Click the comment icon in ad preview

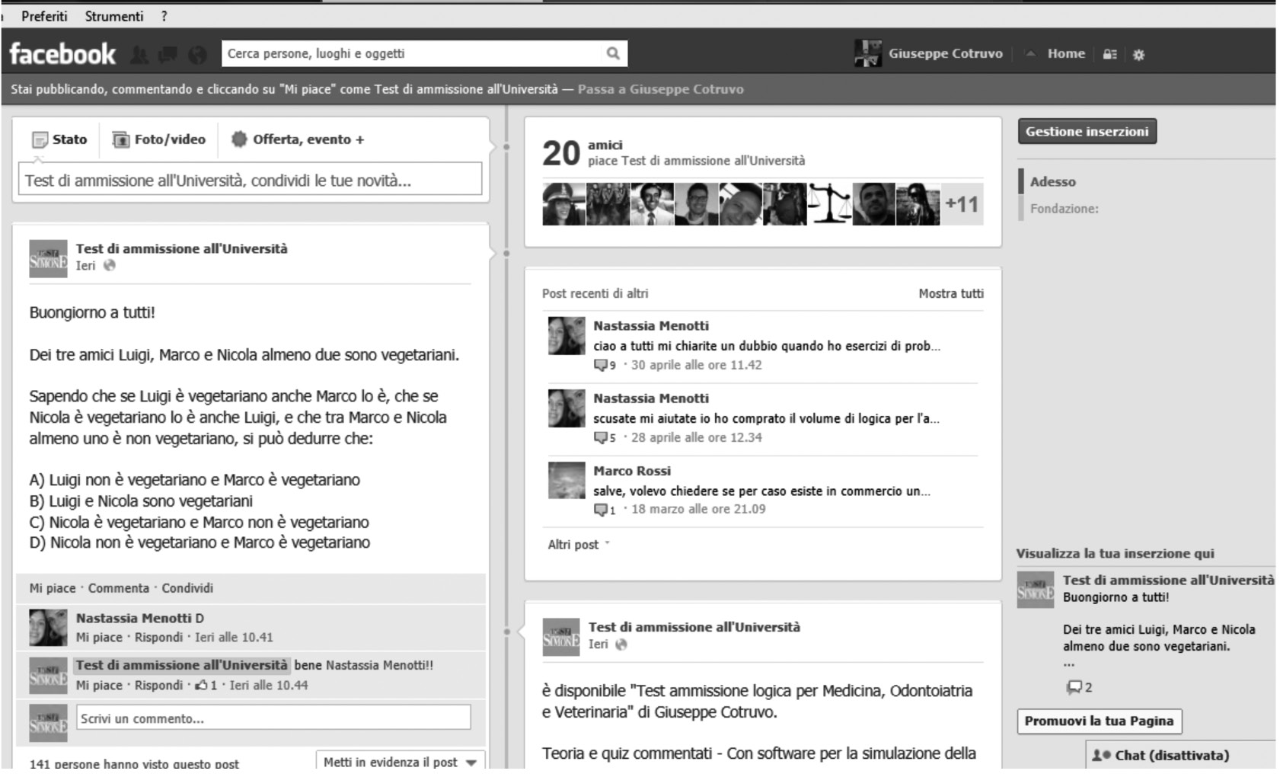point(1074,687)
